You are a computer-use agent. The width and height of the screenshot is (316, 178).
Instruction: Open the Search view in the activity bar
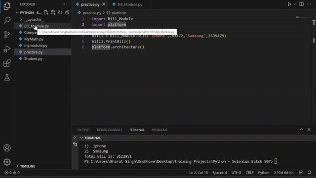coord(7,20)
